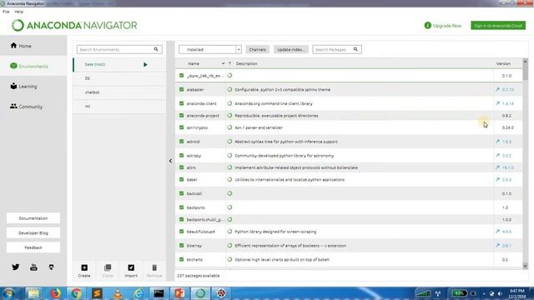Click the Search Packages field
This screenshot has width=534, height=300.
pyautogui.click(x=337, y=49)
